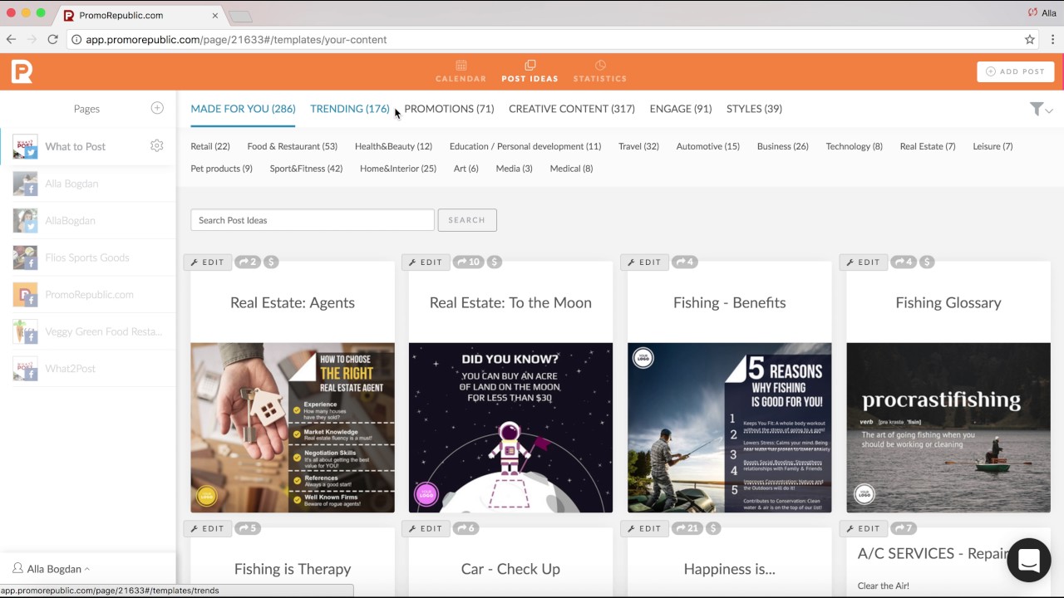Open the filter funnel dropdown
This screenshot has width=1064, height=598.
(x=1041, y=109)
